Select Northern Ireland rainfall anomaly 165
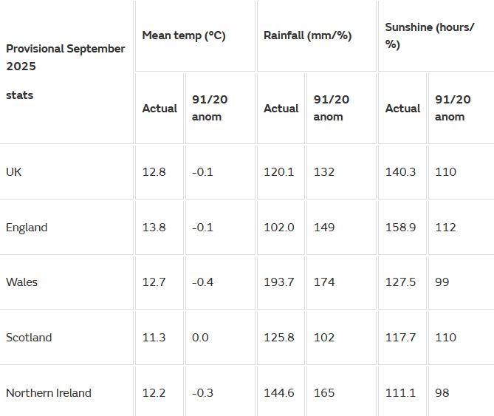 pos(324,393)
